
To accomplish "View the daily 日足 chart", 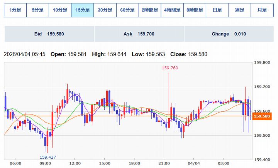I will 217,10.
